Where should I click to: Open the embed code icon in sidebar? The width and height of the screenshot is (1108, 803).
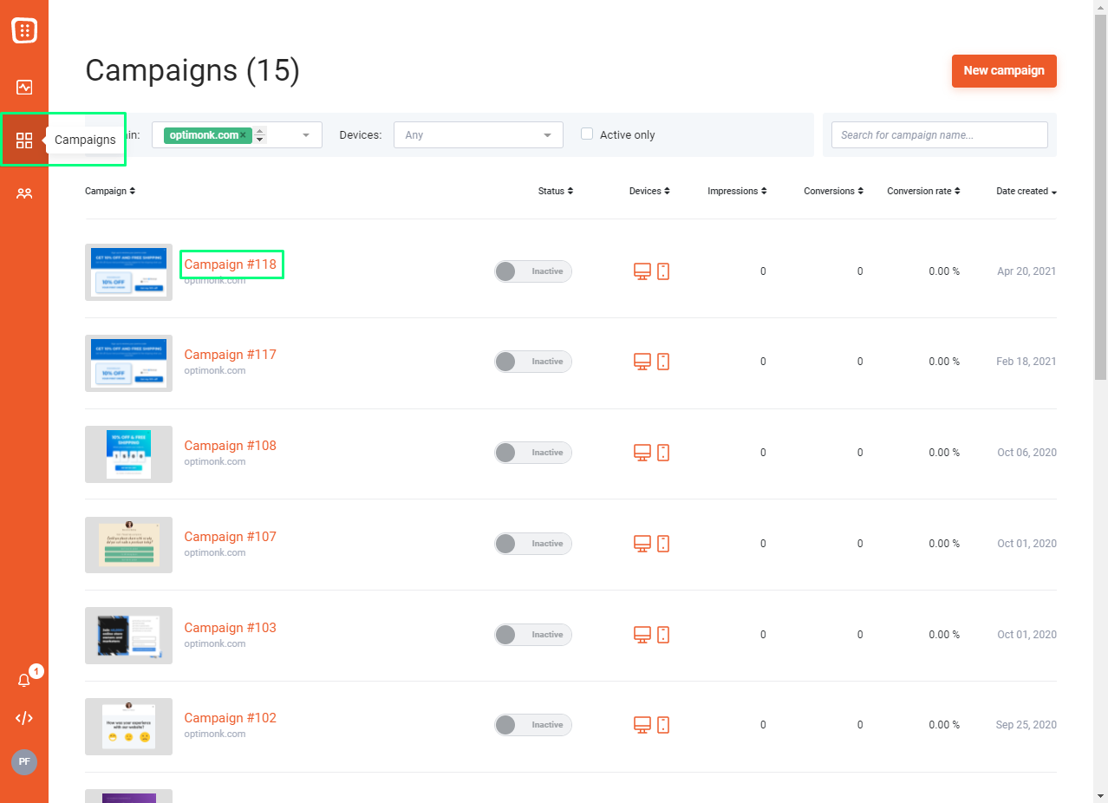pos(24,718)
